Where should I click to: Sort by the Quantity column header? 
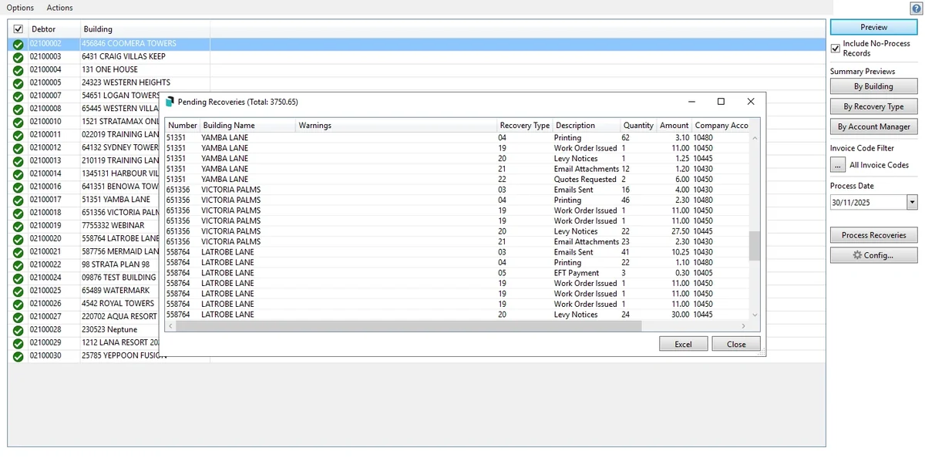(x=638, y=125)
